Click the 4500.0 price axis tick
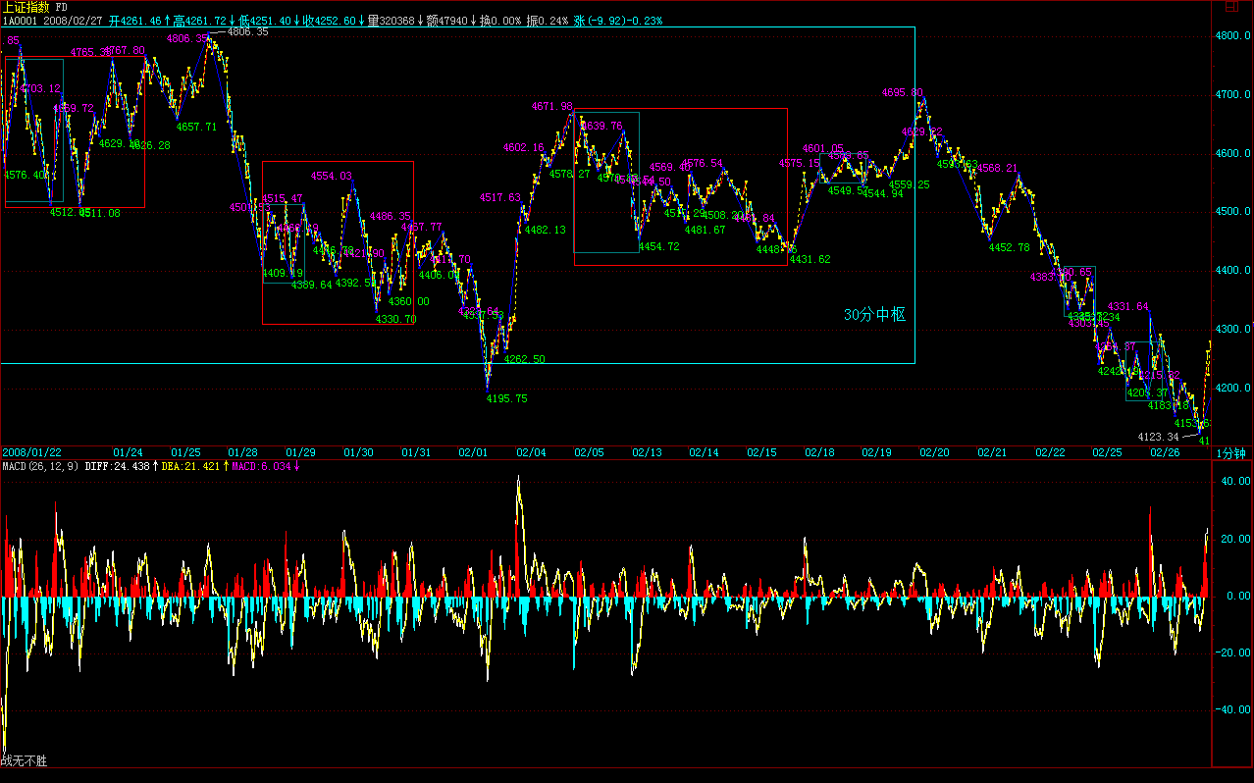1254x783 pixels. [1231, 212]
